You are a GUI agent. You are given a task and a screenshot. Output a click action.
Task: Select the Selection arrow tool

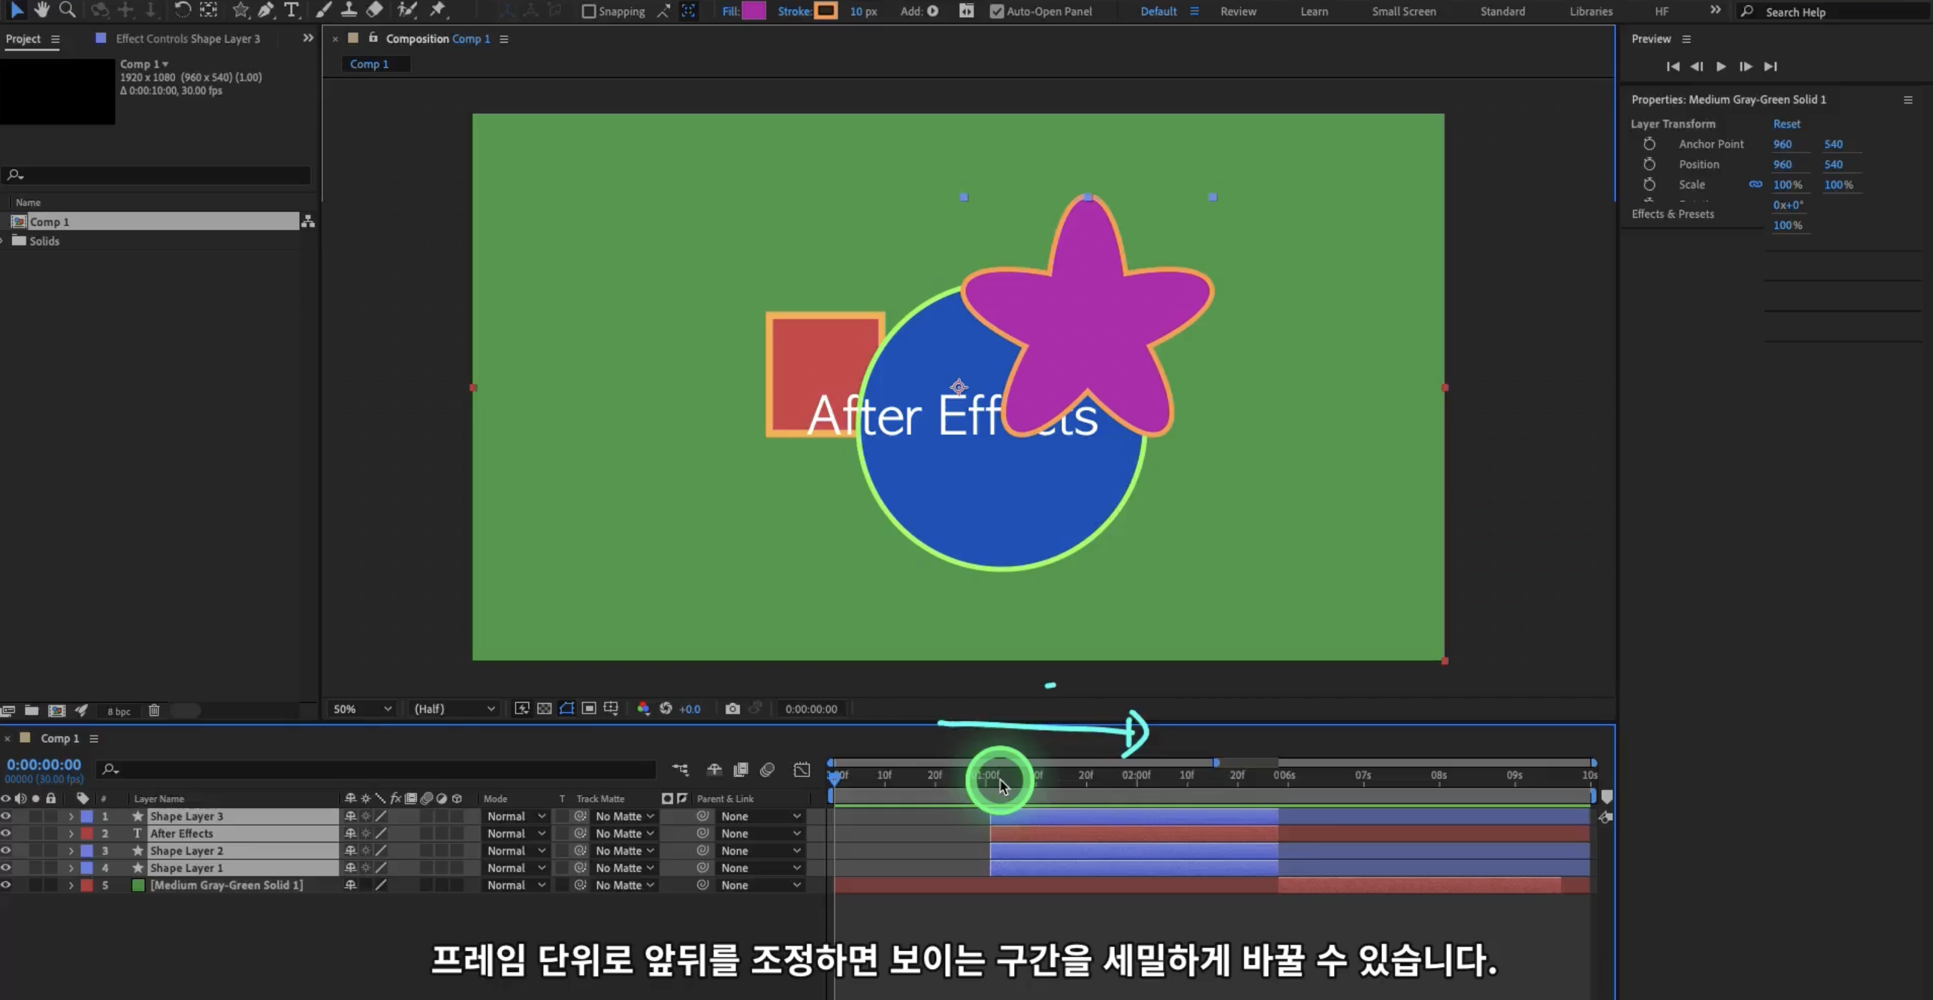click(16, 10)
